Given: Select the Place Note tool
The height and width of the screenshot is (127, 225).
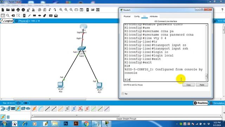Looking at the screenshot, I should click(24, 16).
